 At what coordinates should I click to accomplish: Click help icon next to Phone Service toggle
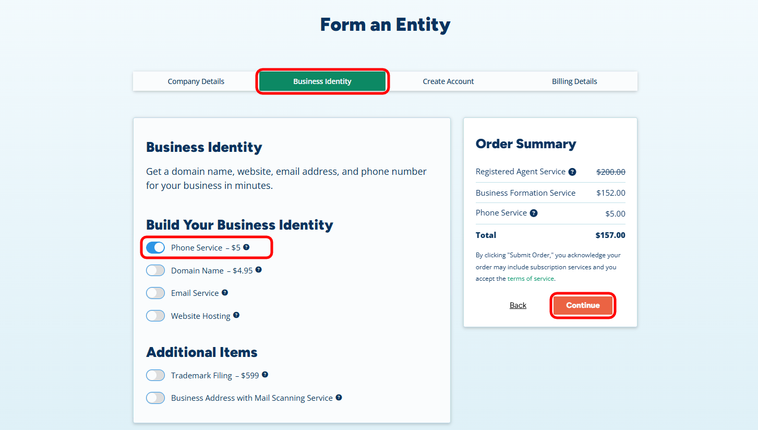click(246, 247)
